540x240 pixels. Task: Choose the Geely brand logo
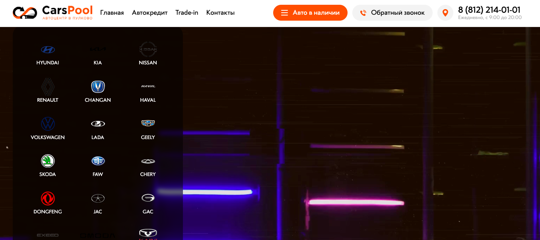pos(148,124)
